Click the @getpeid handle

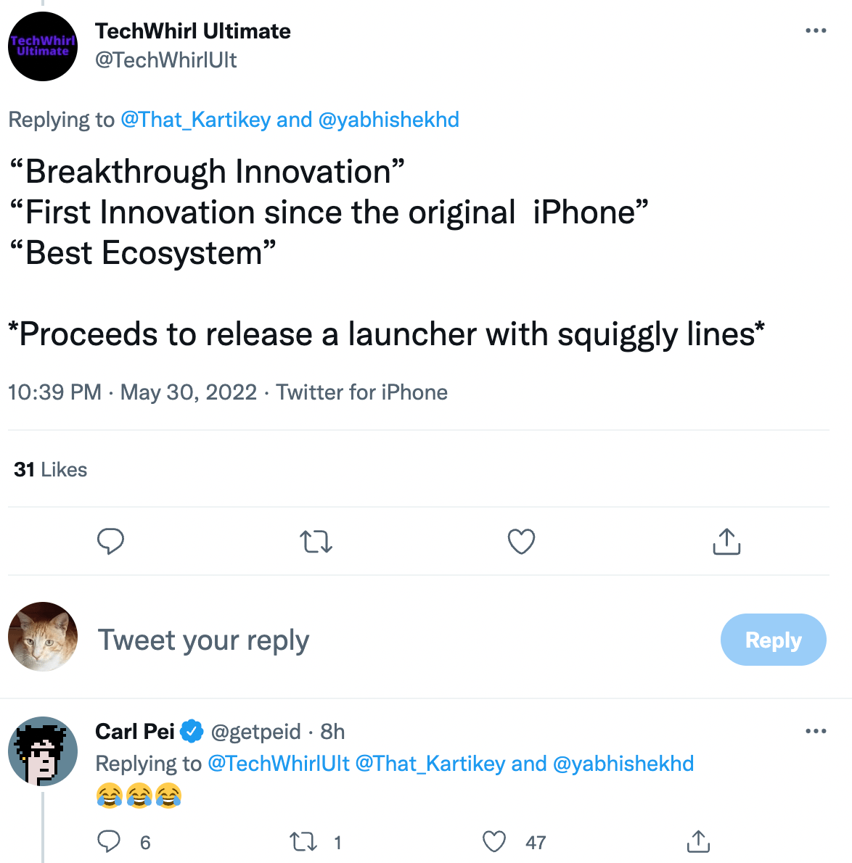coord(255,732)
